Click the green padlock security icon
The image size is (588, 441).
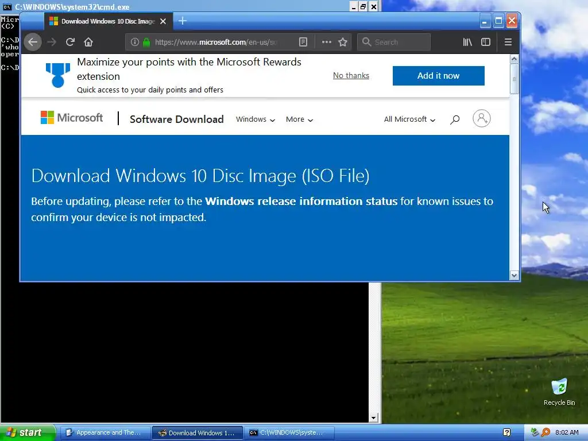146,42
